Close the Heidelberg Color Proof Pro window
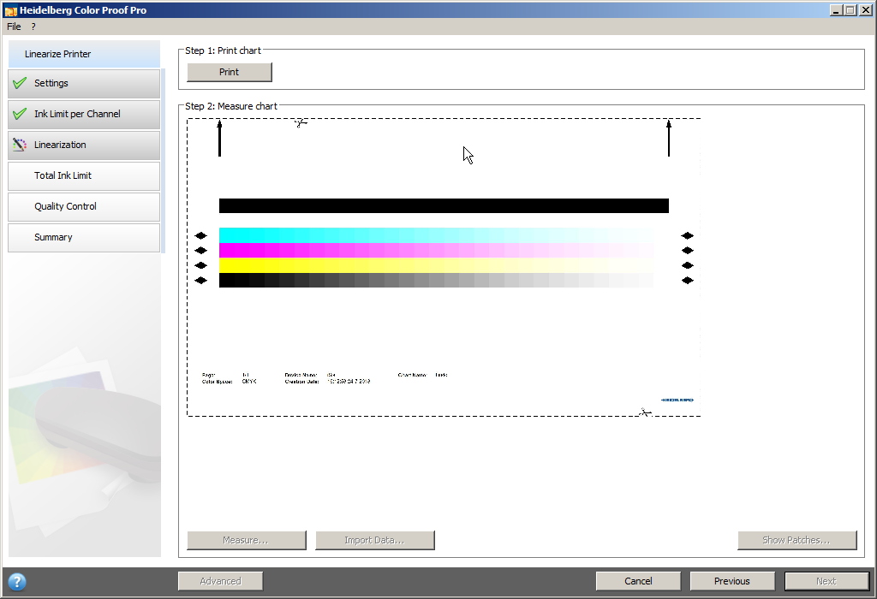This screenshot has height=599, width=877. [864, 10]
